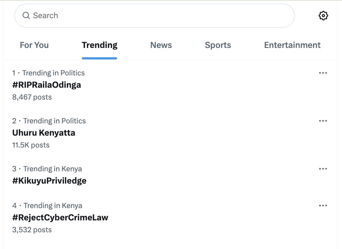The height and width of the screenshot is (249, 342).
Task: Open more options for #RejectCyberCrimeLaw trend
Action: [x=323, y=206]
